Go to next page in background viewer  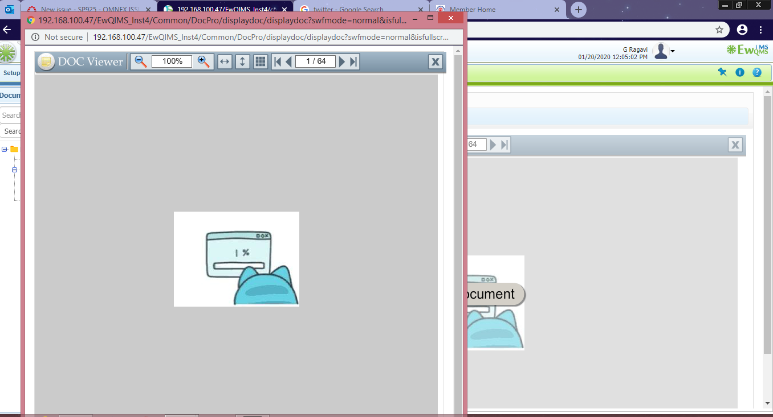[493, 144]
